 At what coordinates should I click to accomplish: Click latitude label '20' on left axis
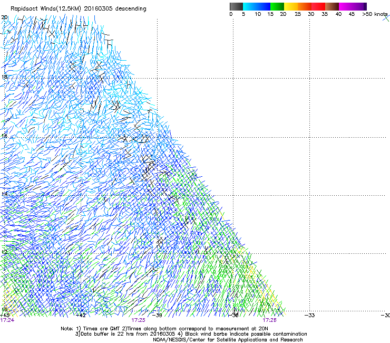[4, 17]
